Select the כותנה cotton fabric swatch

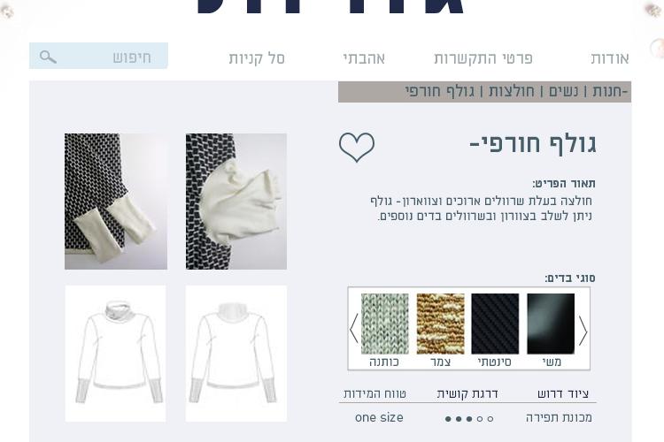pos(384,324)
